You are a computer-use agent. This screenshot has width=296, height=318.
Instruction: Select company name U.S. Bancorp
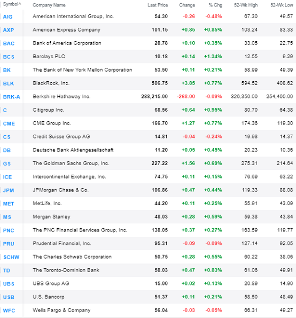coord(49,297)
